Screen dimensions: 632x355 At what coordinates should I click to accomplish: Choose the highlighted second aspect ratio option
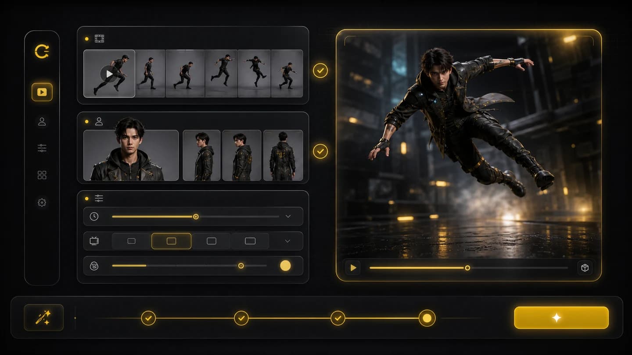coord(171,241)
